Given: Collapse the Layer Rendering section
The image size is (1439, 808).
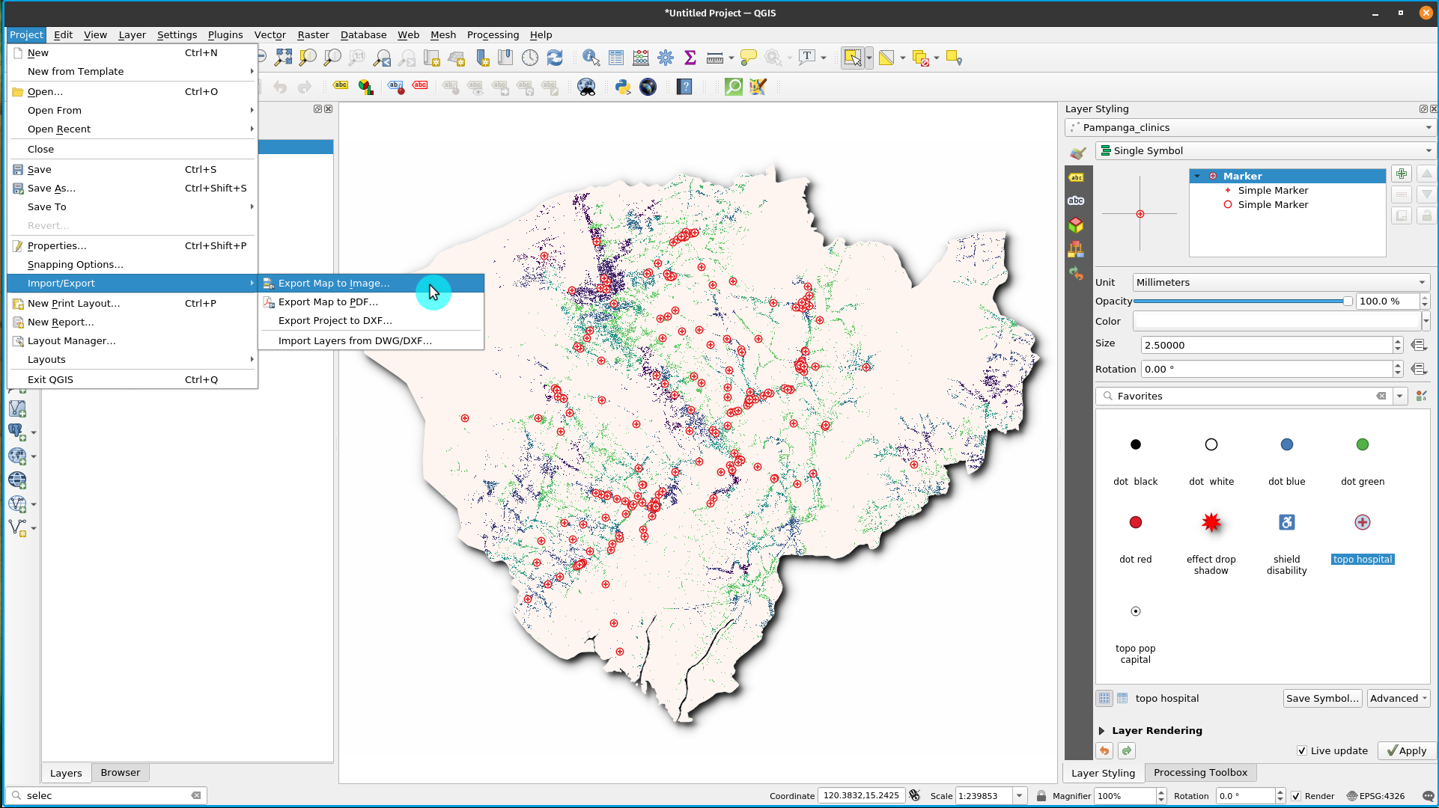Looking at the screenshot, I should [x=1101, y=731].
